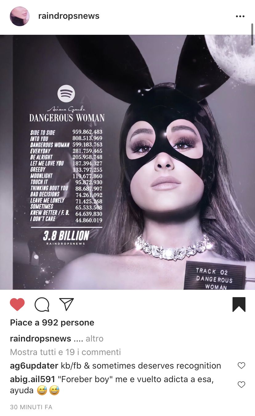
Task: Visit the abig.ail591 profile
Action: (33, 379)
